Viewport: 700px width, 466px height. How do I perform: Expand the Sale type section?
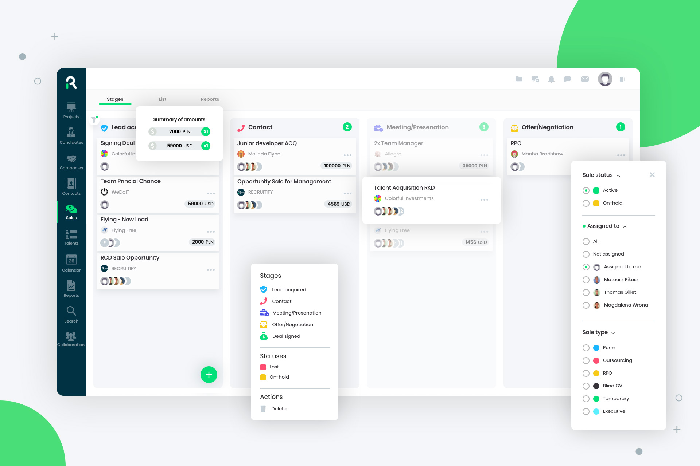[x=612, y=332]
